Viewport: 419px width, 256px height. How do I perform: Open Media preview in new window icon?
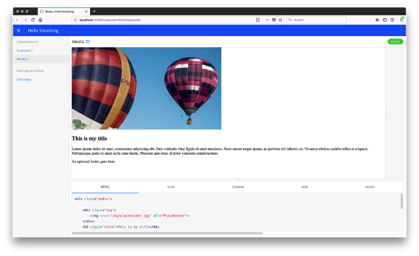coord(88,42)
